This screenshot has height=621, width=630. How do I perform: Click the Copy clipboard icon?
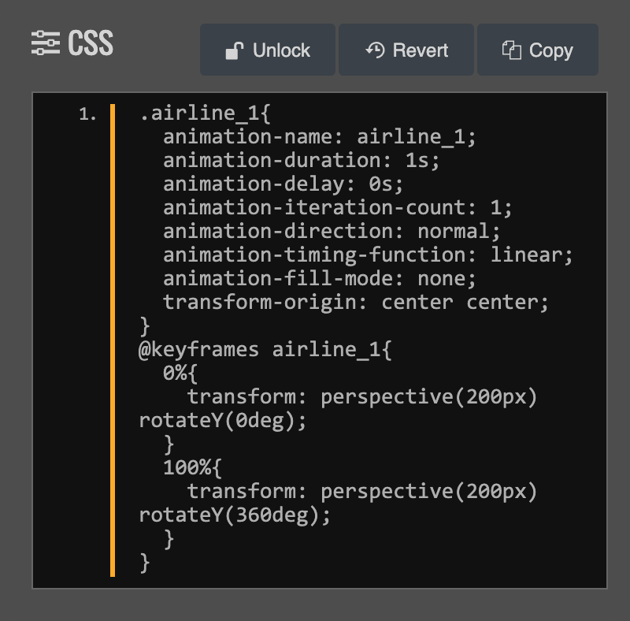coord(512,51)
